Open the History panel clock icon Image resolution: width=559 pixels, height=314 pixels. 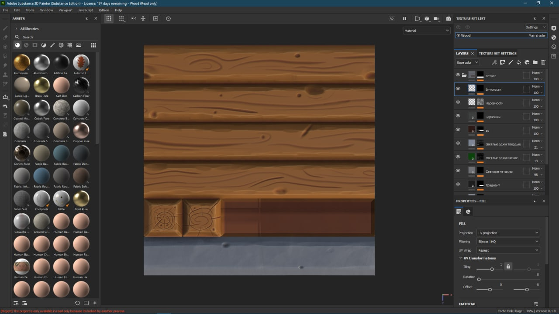pos(554,47)
